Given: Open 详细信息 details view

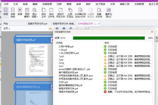Looking at the screenshot, I should pos(13,13).
